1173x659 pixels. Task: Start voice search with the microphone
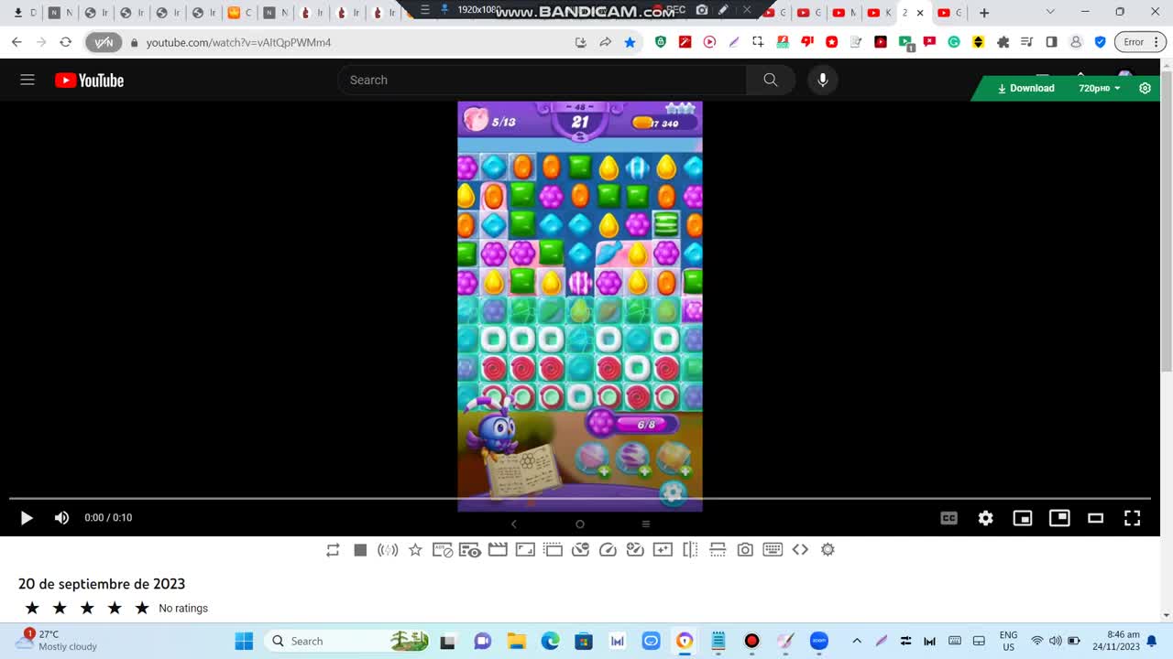(x=823, y=80)
